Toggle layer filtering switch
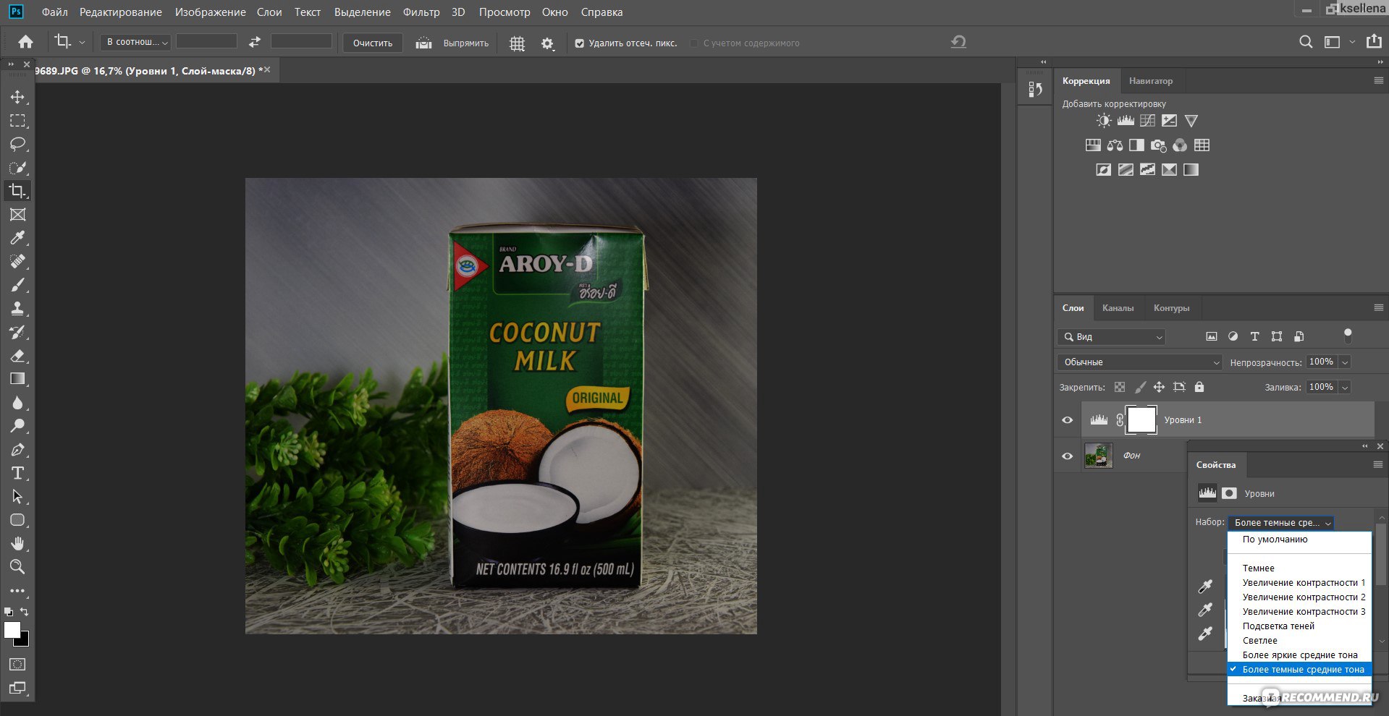1389x716 pixels. pyautogui.click(x=1347, y=336)
